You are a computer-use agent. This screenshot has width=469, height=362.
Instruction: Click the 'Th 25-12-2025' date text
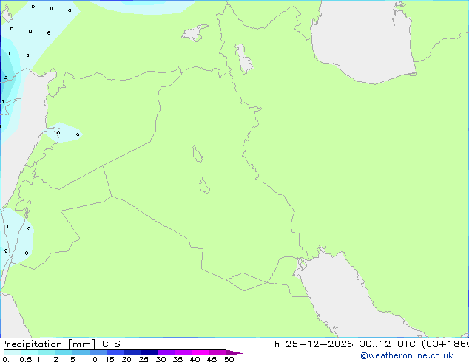point(311,344)
